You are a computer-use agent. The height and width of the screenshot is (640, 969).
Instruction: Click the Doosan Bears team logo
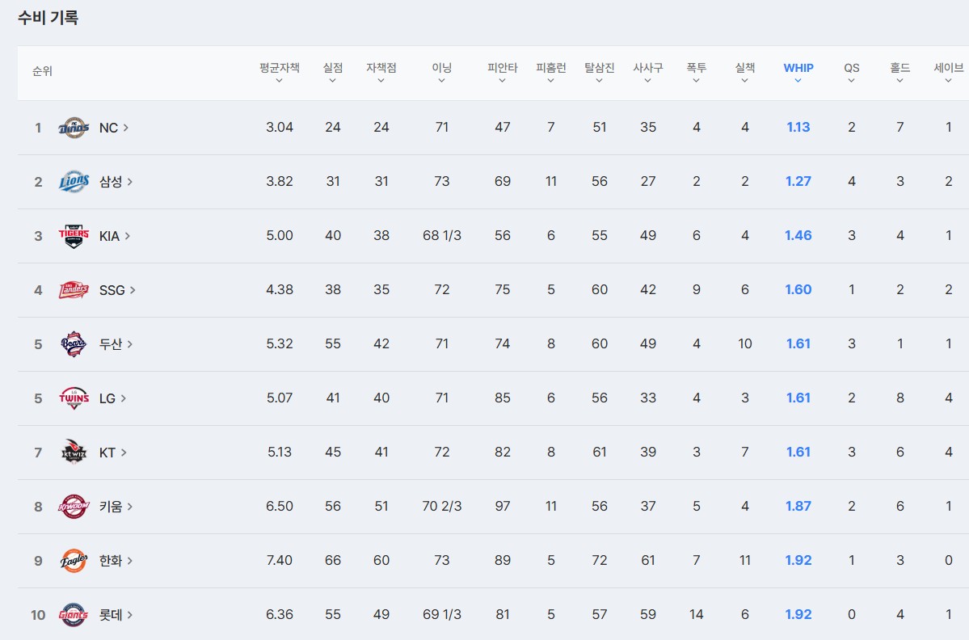click(74, 344)
